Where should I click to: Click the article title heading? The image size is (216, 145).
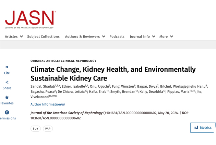113,74
